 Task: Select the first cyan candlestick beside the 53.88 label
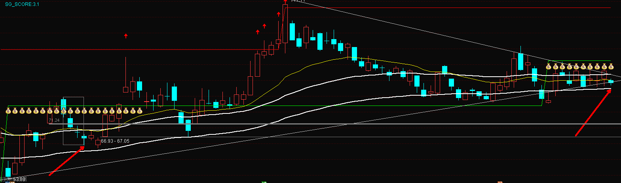coord(8,172)
